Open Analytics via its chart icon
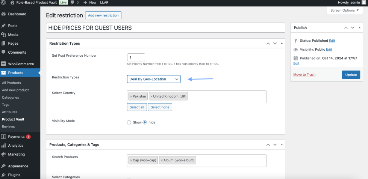The height and width of the screenshot is (179, 368). click(x=4, y=146)
